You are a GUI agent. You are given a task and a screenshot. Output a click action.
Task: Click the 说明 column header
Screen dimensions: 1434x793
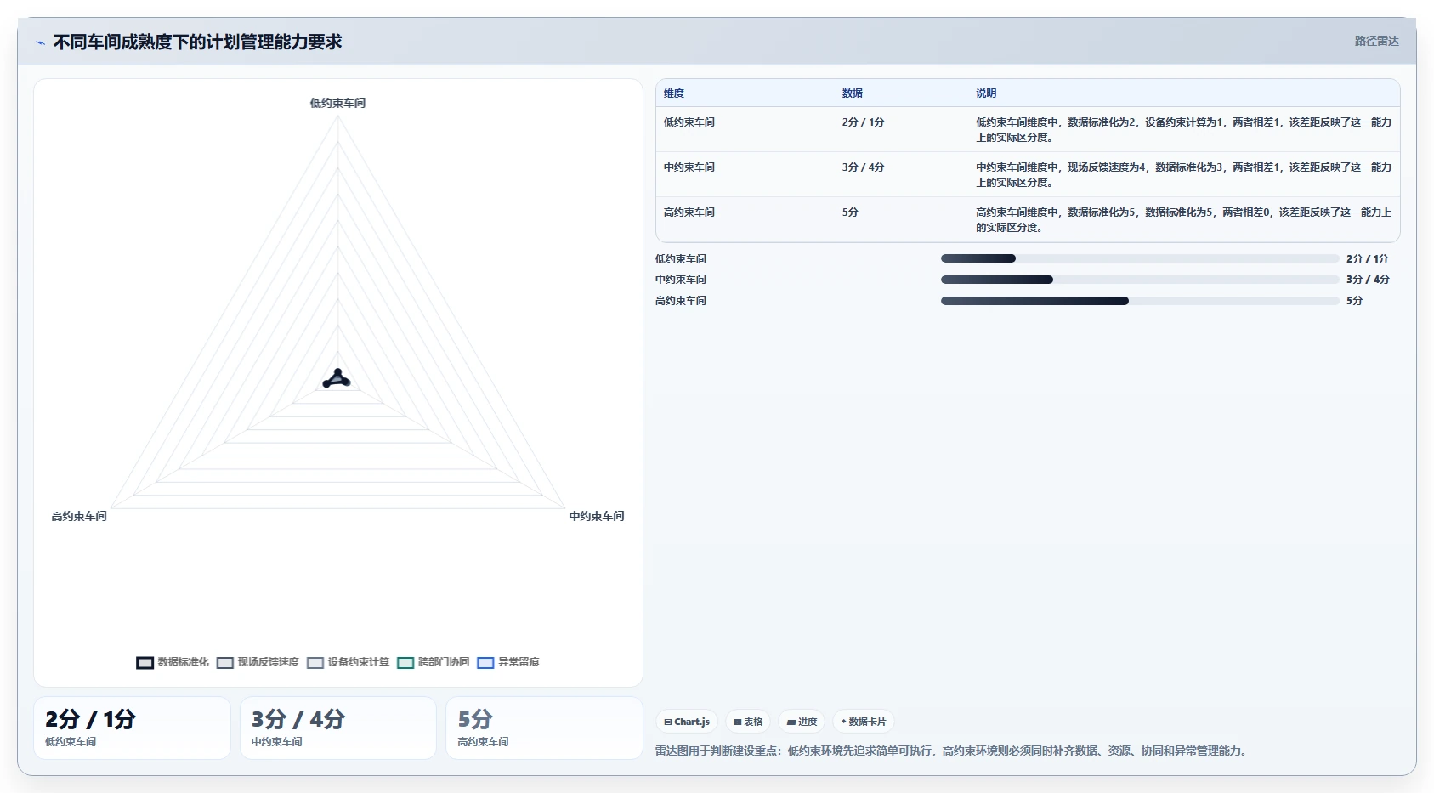click(986, 93)
